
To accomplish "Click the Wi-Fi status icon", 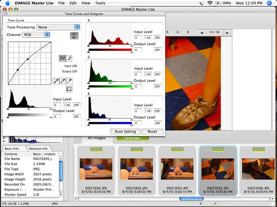I will [210, 3].
